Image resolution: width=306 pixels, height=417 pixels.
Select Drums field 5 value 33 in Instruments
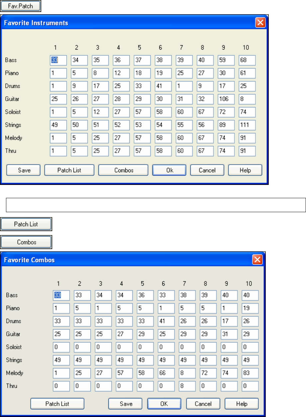[x=142, y=86]
